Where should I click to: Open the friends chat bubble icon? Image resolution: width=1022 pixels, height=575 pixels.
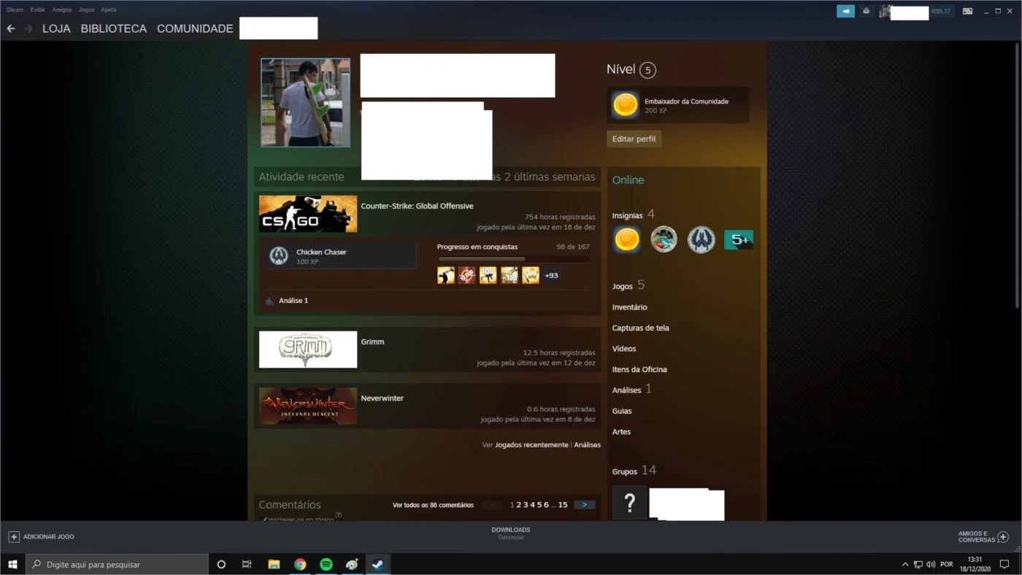[1003, 536]
